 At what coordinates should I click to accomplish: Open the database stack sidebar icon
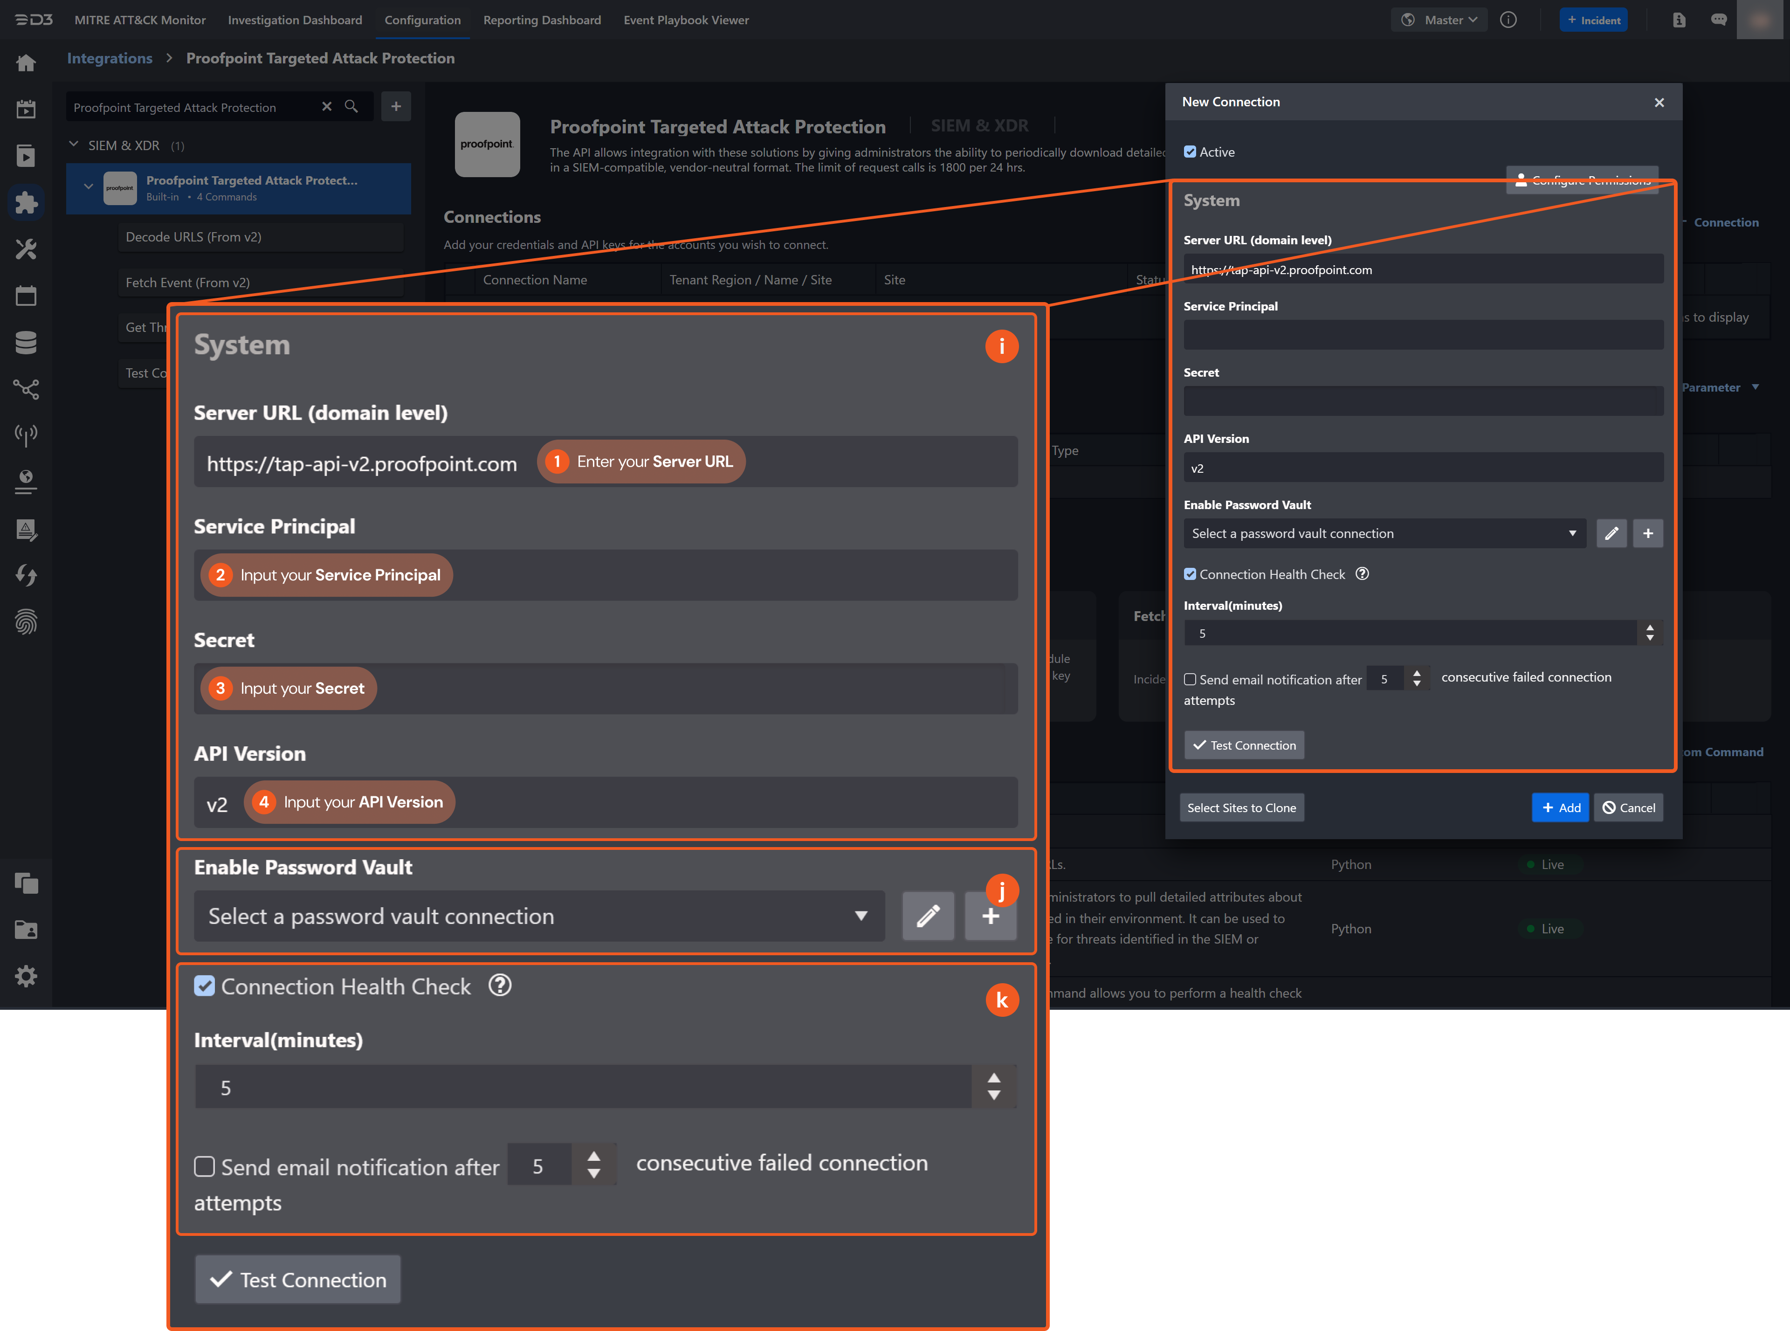26,342
